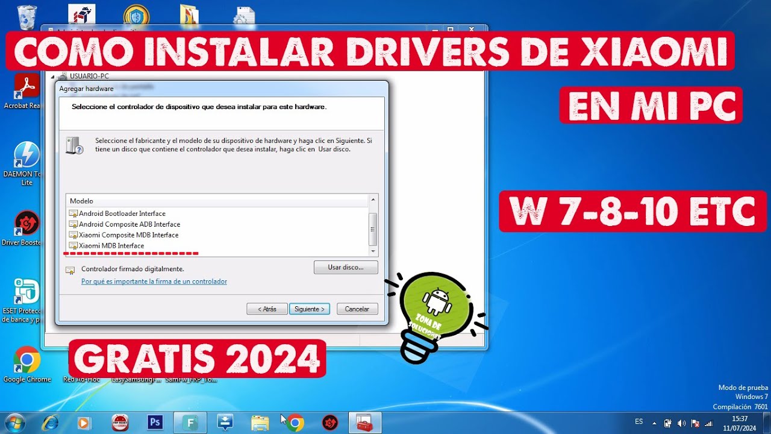
Task: Go back with the Atrás button
Action: tap(267, 309)
